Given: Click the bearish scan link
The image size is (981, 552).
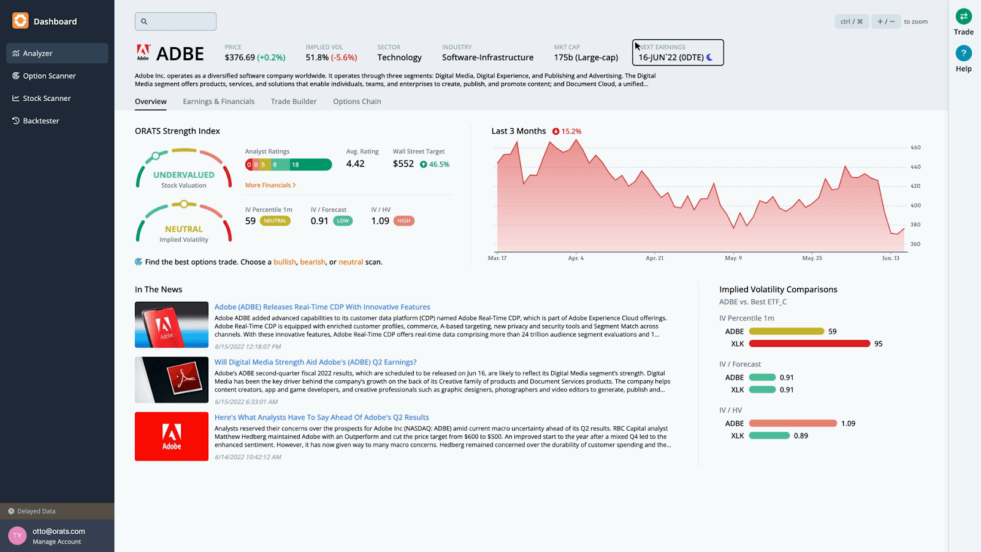Looking at the screenshot, I should coord(313,262).
